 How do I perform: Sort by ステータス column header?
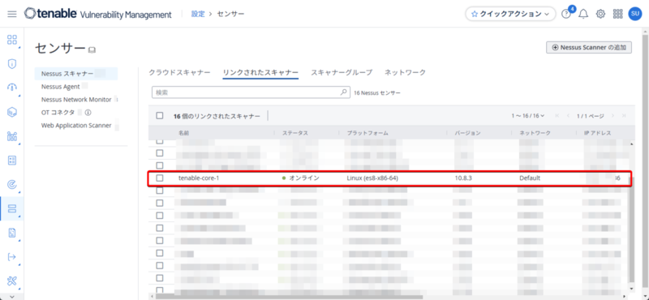tap(295, 133)
